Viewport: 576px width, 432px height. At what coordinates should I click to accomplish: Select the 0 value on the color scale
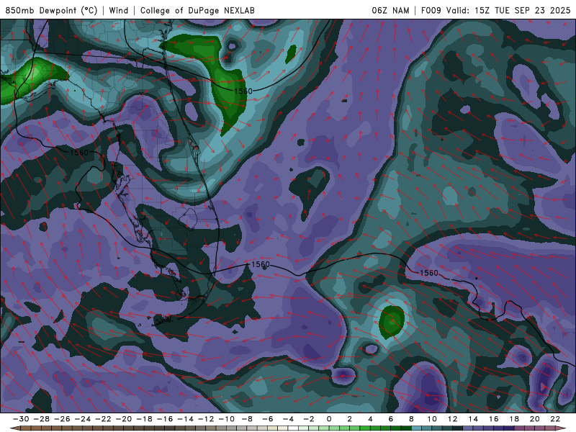[329, 419]
